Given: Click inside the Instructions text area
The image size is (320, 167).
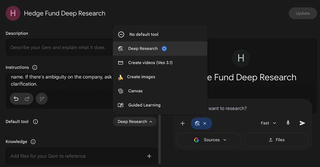Looking at the screenshot, I should tap(59, 91).
